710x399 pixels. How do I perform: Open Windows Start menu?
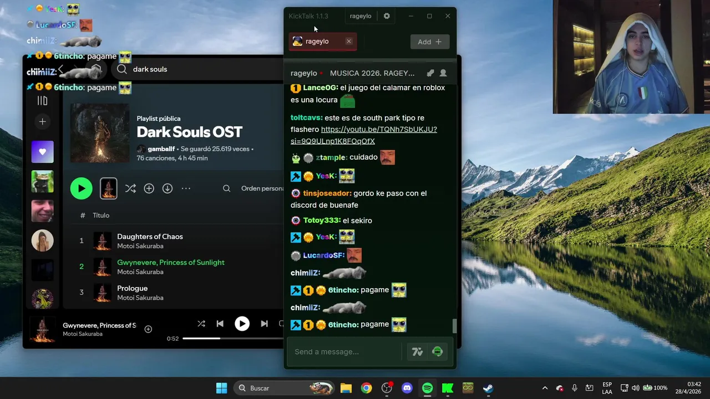[x=221, y=388]
